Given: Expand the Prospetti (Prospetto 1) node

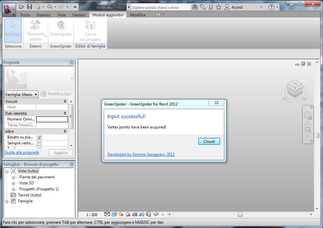Looking at the screenshot, I should coord(13,189).
